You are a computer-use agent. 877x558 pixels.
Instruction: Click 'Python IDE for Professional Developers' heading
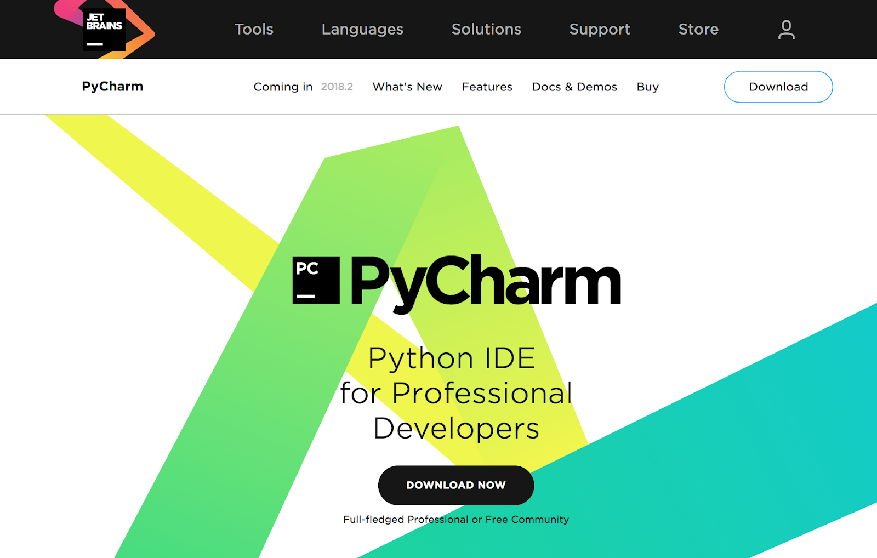(456, 393)
